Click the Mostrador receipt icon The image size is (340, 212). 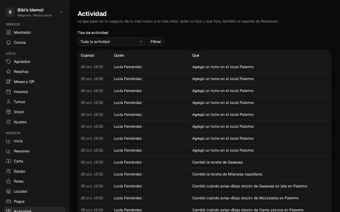(x=8, y=32)
